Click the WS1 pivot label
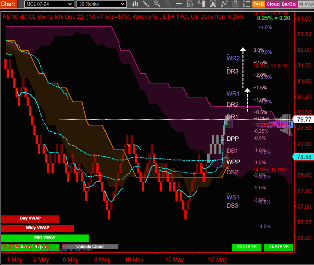The height and width of the screenshot is (265, 314). (x=233, y=197)
